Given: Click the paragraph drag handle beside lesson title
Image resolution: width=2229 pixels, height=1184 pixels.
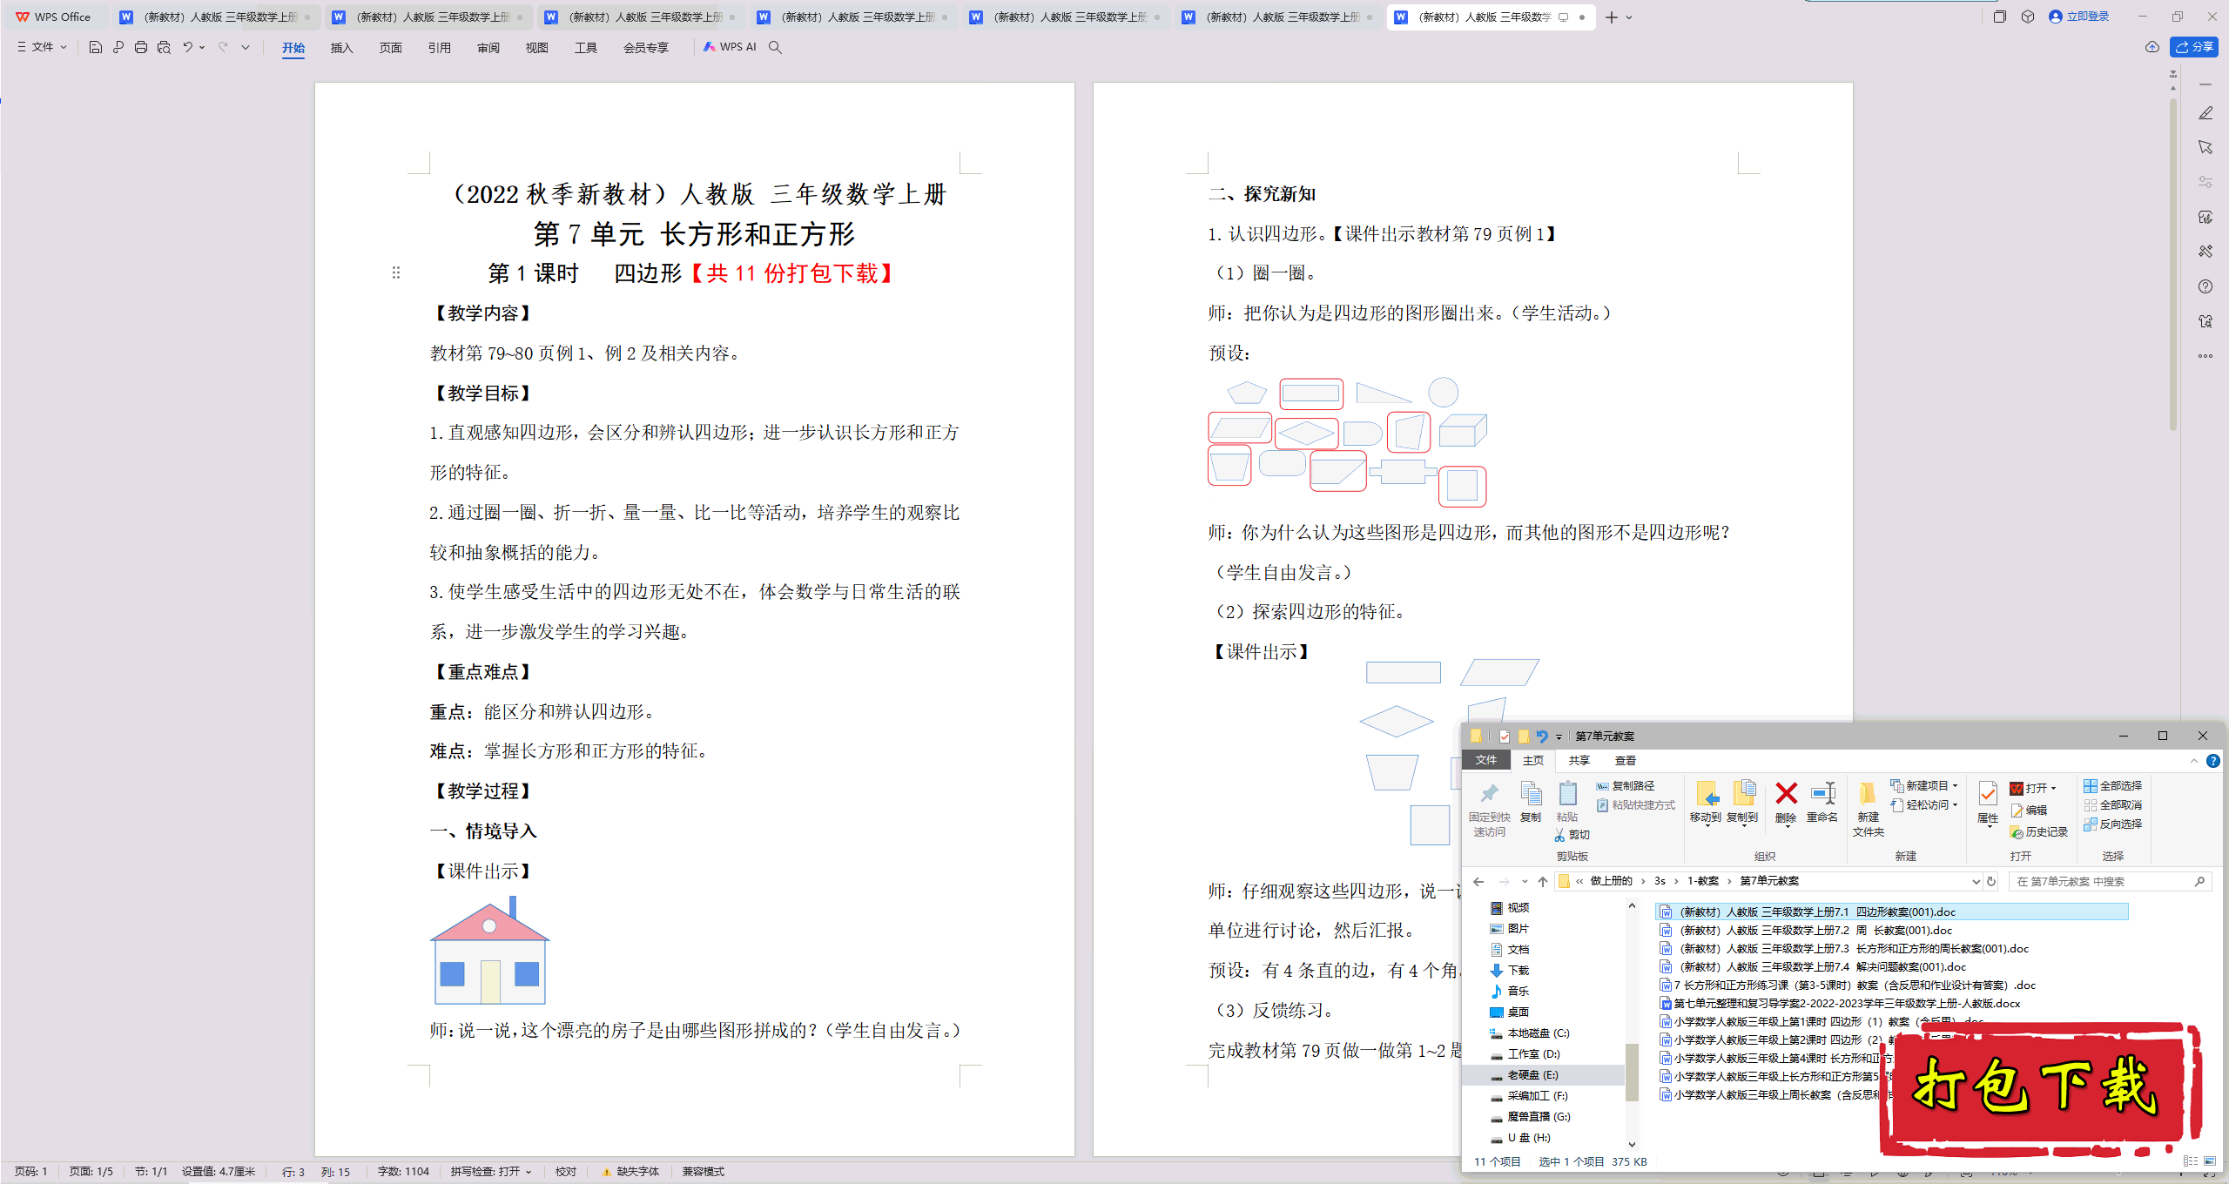Looking at the screenshot, I should [396, 272].
